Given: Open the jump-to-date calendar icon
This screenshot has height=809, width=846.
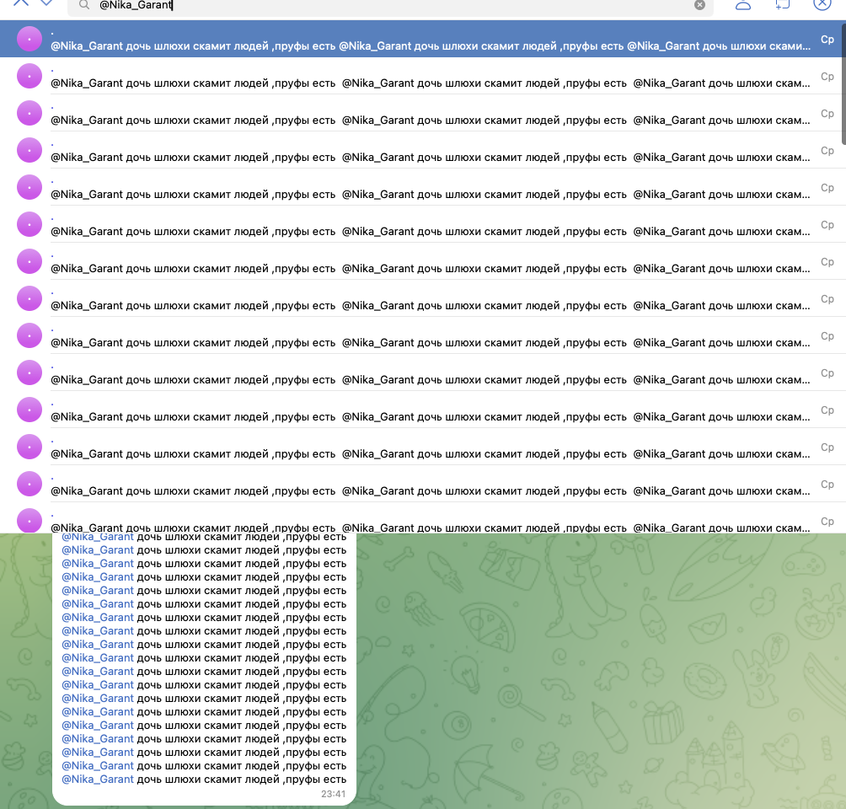Looking at the screenshot, I should point(782,4).
